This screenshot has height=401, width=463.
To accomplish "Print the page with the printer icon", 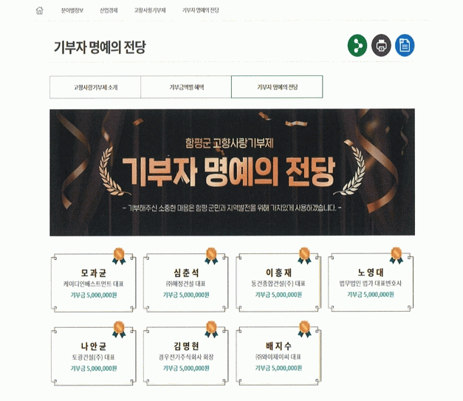I will 381,46.
